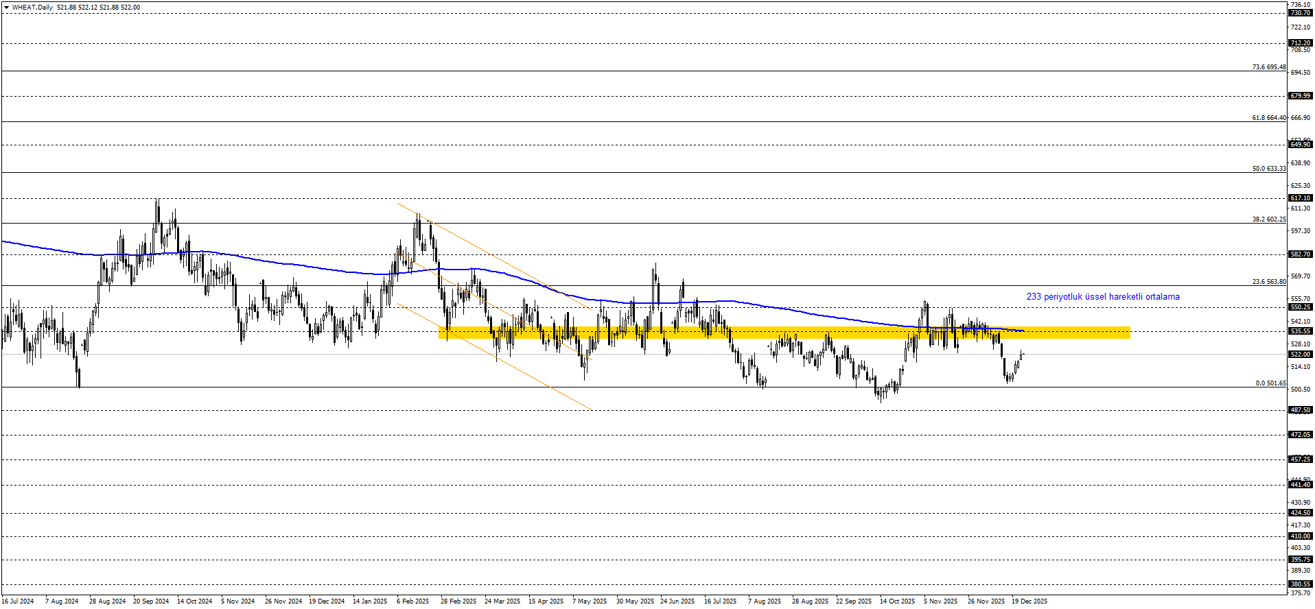The image size is (1315, 609).
Task: Click the 16 Jul 2024 date on time axis
Action: (18, 601)
